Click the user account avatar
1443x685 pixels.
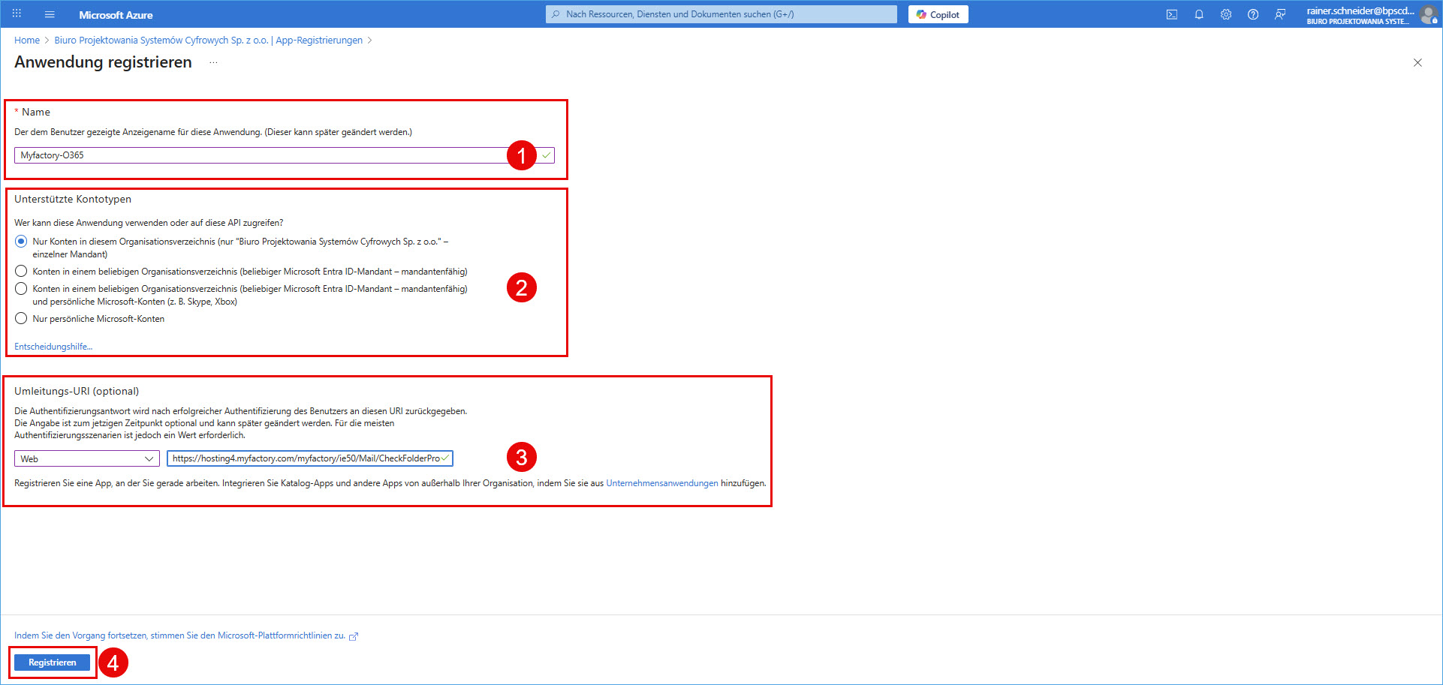(x=1428, y=14)
